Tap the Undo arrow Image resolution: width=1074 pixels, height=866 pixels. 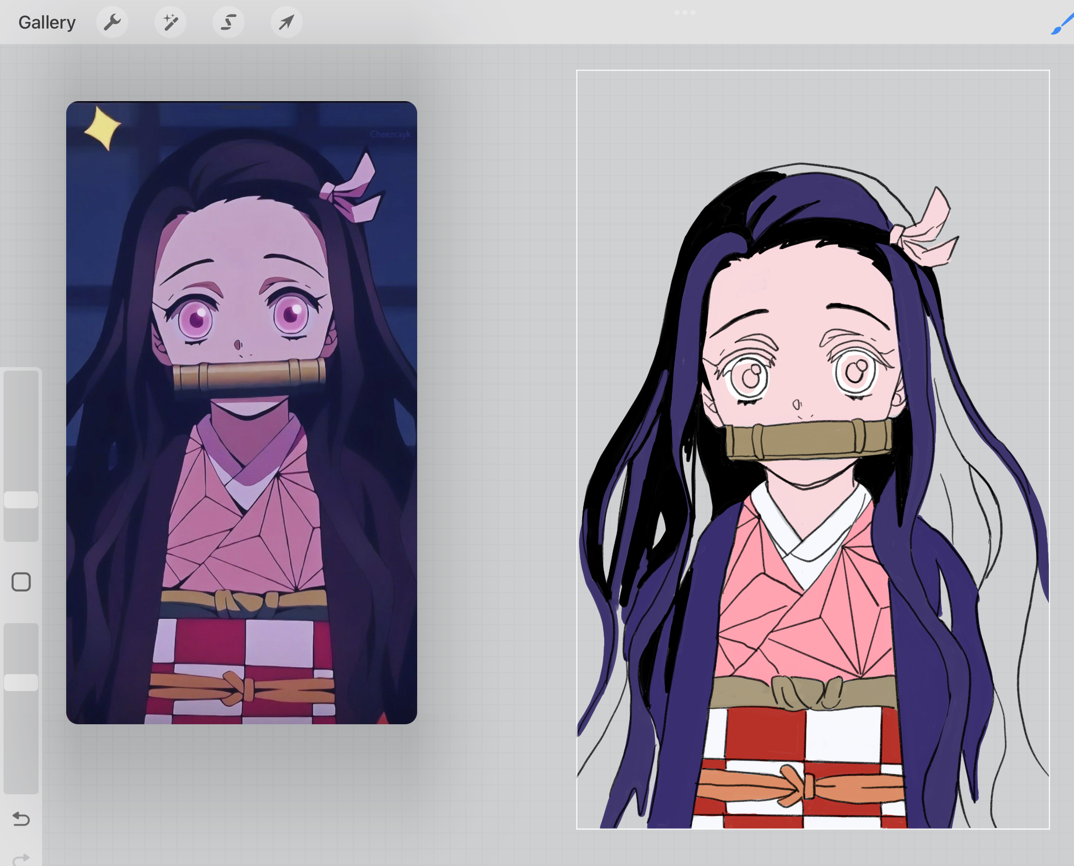coord(21,819)
